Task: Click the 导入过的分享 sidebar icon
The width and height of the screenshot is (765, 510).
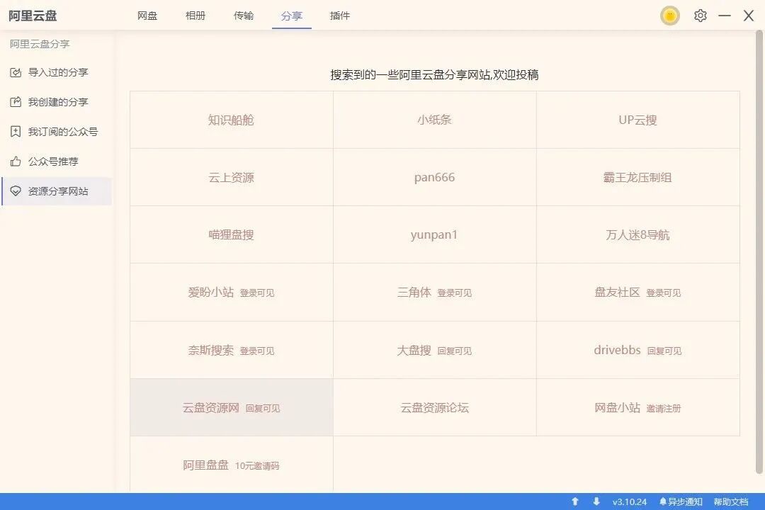Action: coord(16,73)
